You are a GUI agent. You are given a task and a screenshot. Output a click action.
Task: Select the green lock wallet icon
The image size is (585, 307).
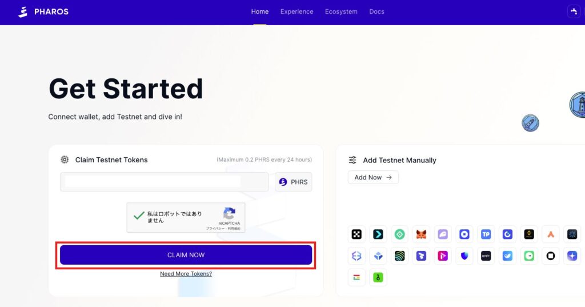[x=378, y=277]
